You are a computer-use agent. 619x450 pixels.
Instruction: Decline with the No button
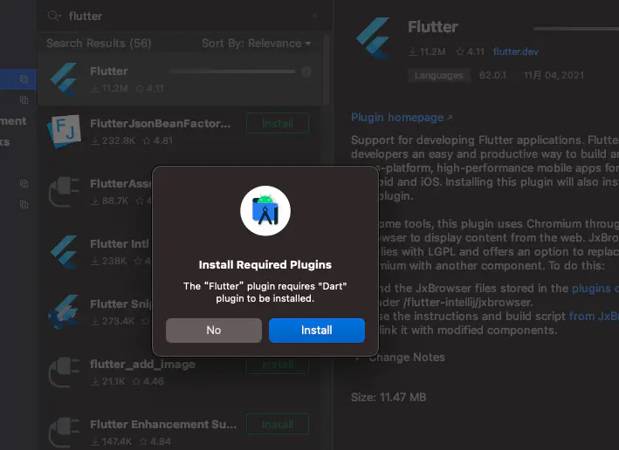(214, 331)
